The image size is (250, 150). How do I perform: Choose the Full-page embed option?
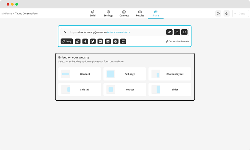click(125, 74)
